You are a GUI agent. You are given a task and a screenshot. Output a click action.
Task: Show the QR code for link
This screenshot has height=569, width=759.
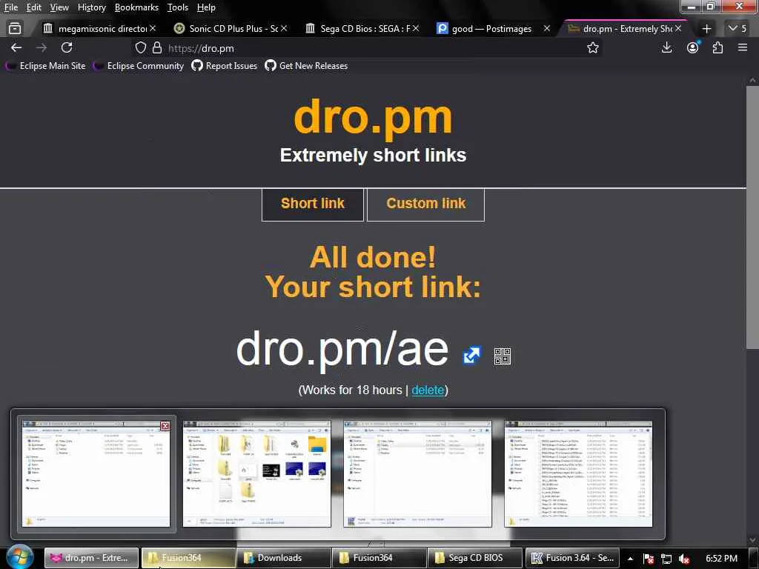coord(503,356)
